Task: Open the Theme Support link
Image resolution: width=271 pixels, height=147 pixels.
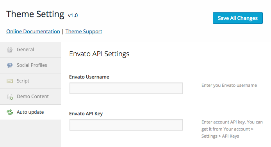Action: click(x=84, y=32)
